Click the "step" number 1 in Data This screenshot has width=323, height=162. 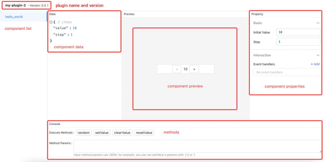point(71,35)
